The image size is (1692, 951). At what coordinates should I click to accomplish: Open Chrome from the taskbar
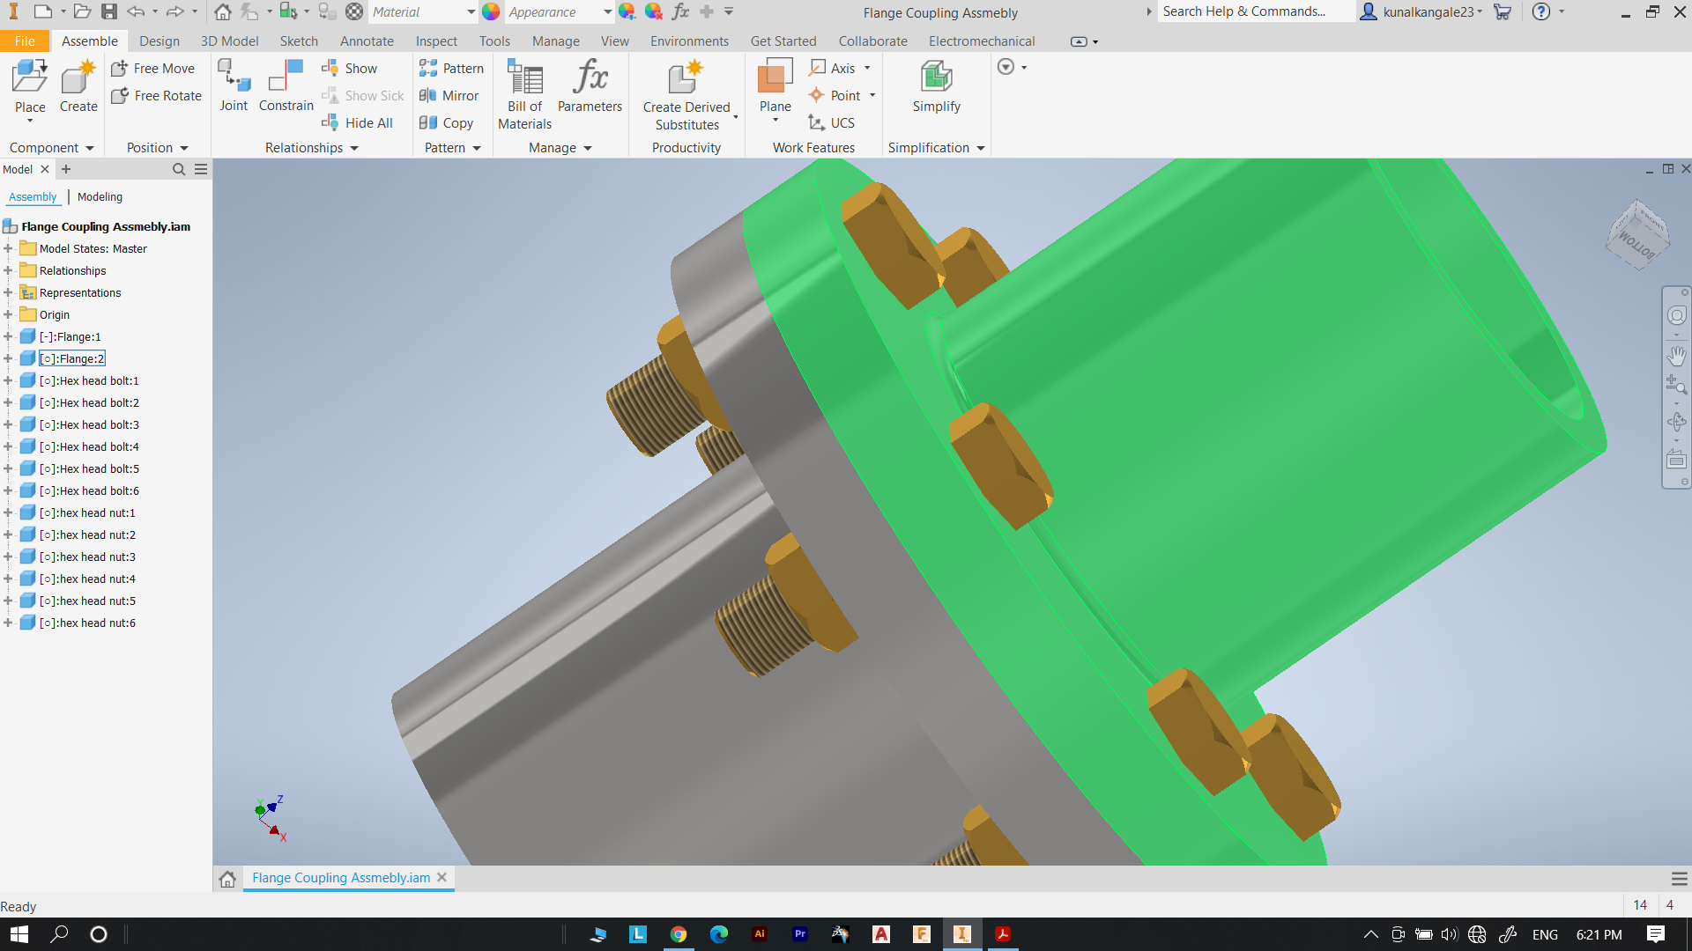point(679,934)
